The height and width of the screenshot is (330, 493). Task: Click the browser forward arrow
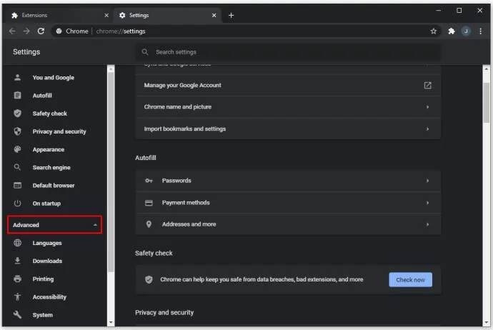[x=26, y=31]
